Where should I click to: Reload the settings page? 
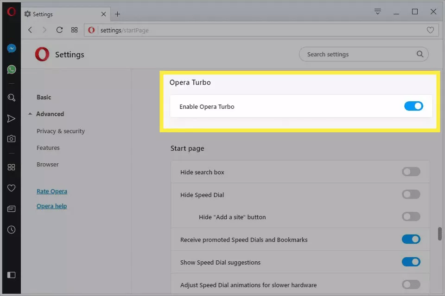59,30
